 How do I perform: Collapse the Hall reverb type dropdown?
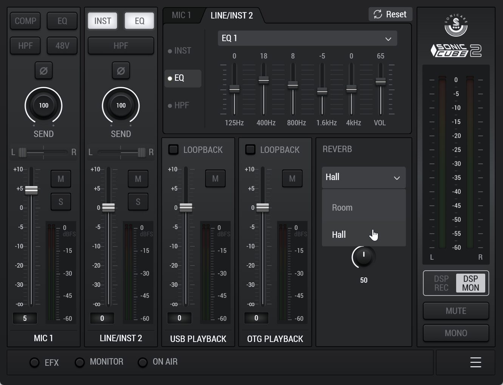364,177
